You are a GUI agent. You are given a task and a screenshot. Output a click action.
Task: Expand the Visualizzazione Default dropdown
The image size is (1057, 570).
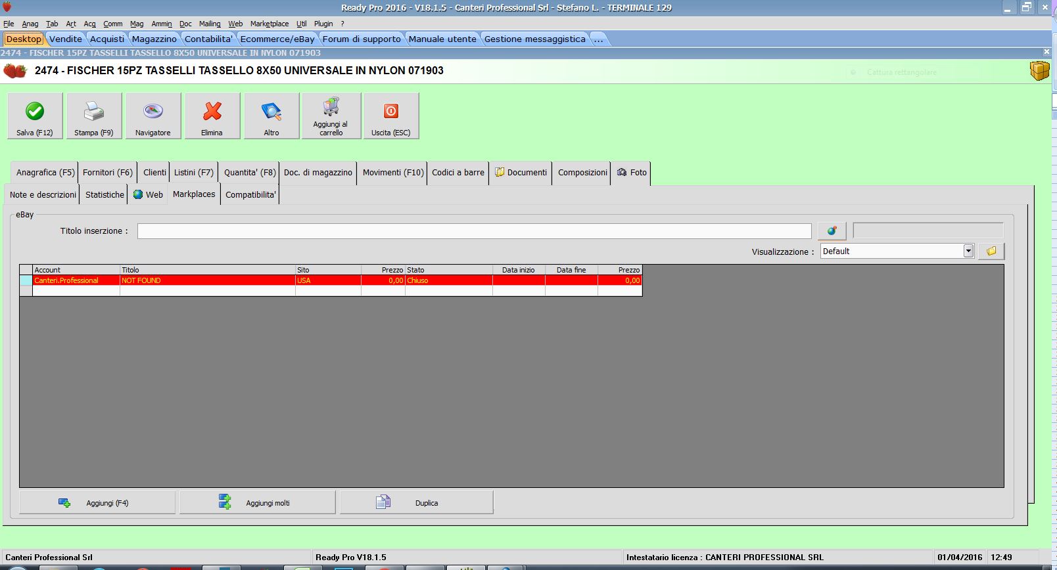tap(968, 251)
